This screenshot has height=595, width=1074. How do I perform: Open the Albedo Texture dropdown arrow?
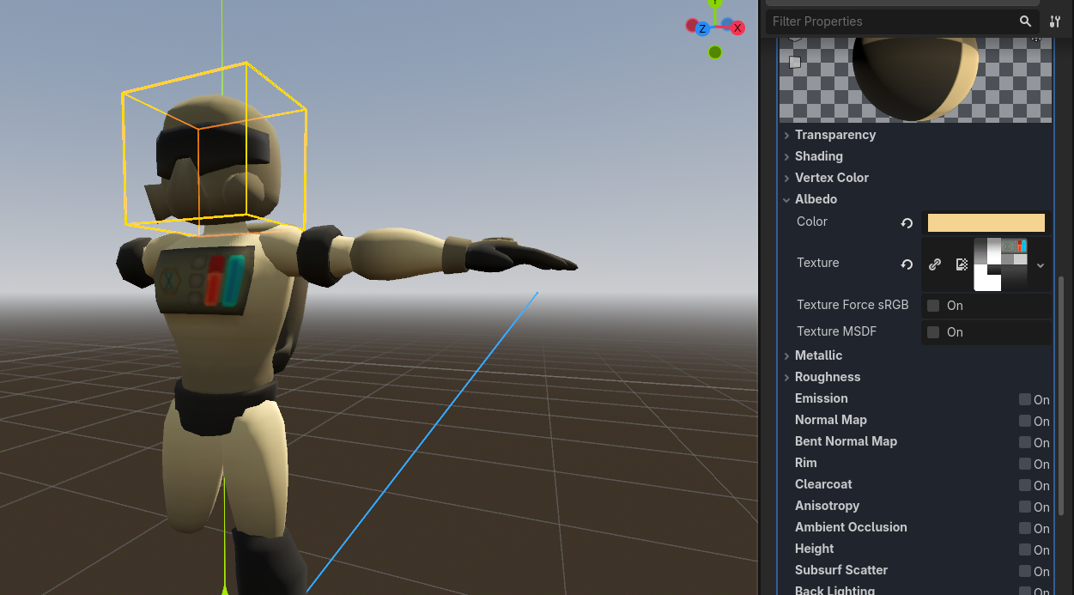tap(1040, 265)
